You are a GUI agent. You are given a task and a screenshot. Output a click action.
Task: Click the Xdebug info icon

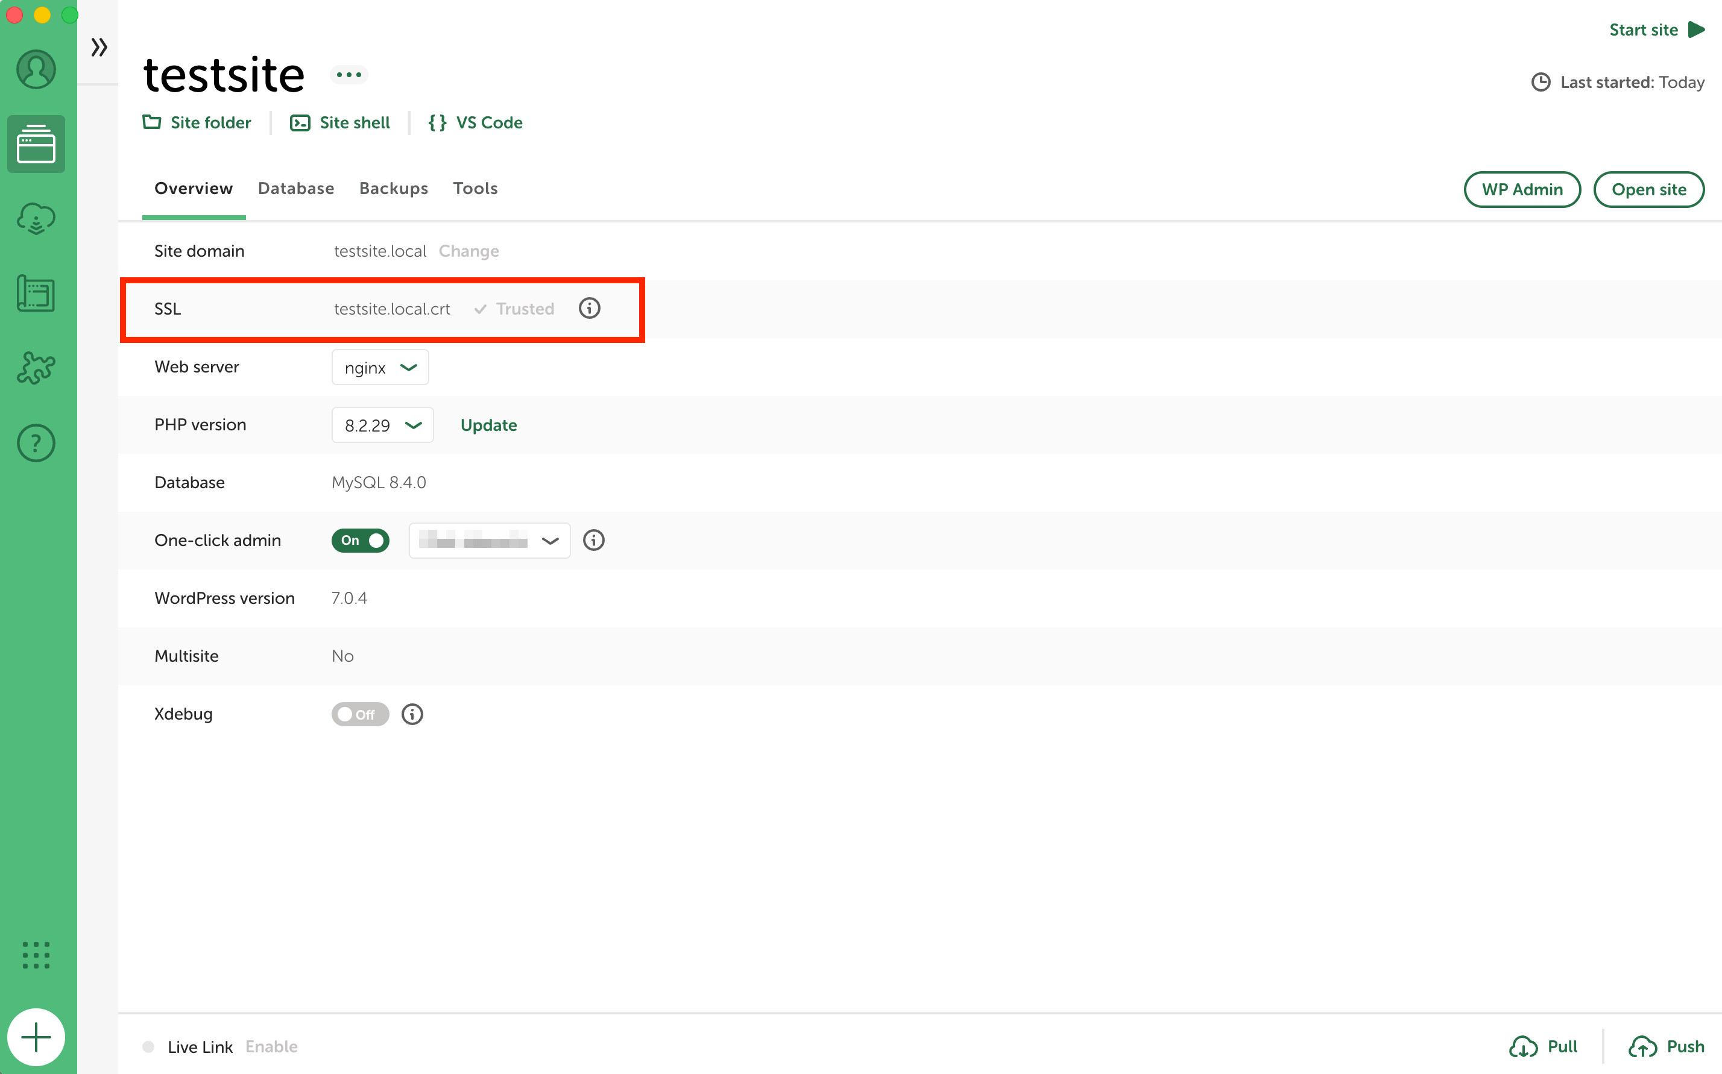(x=412, y=714)
